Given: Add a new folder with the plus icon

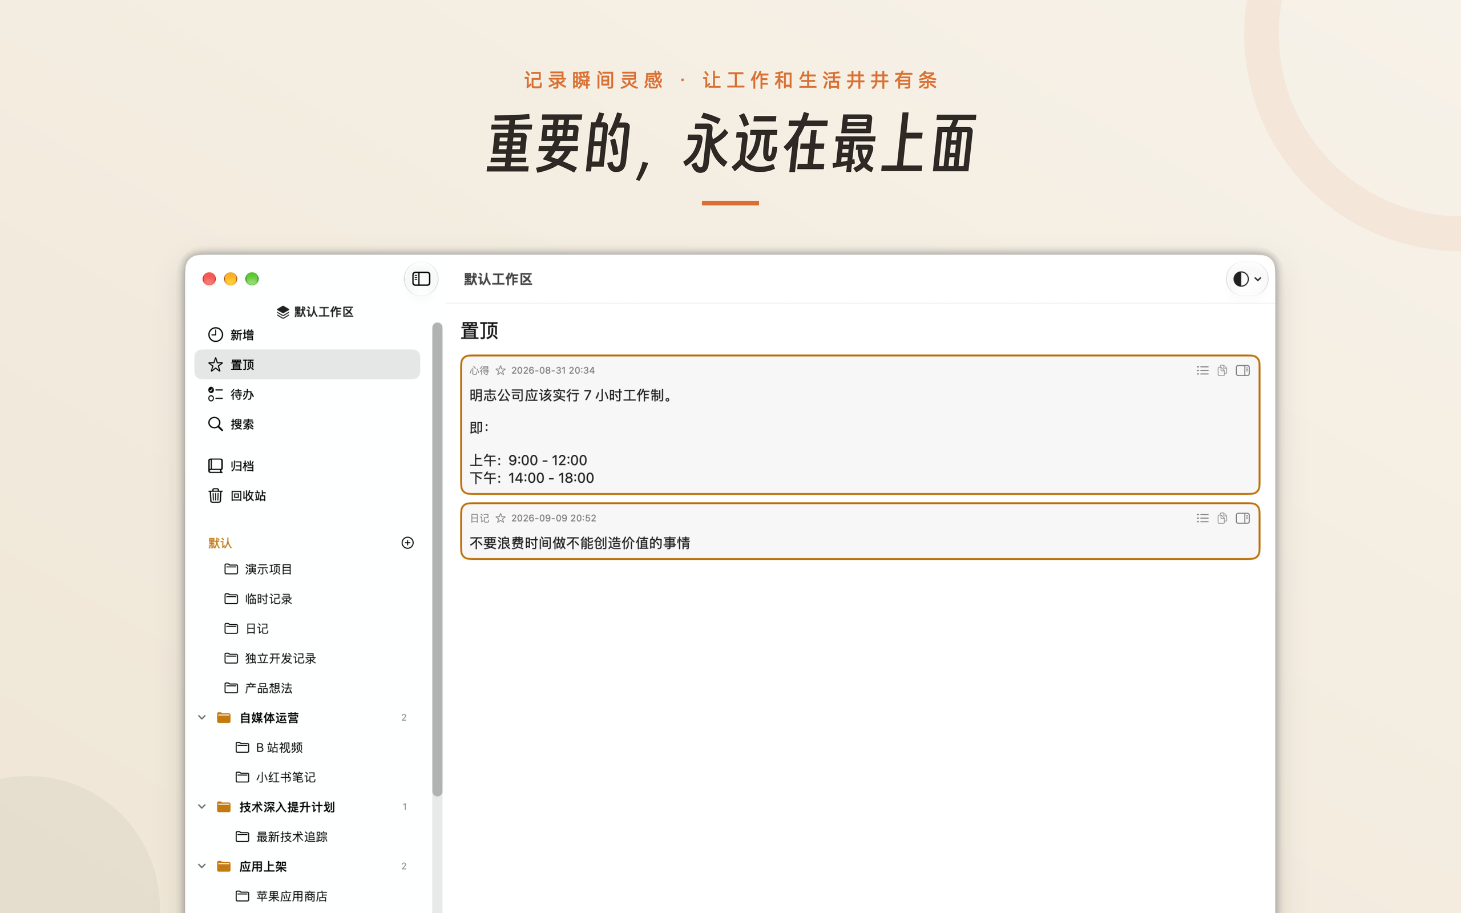Looking at the screenshot, I should pos(407,542).
